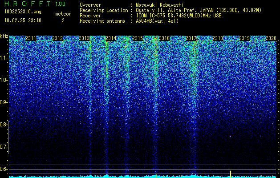Click the 1.0 kHz axis label

coord(4,80)
